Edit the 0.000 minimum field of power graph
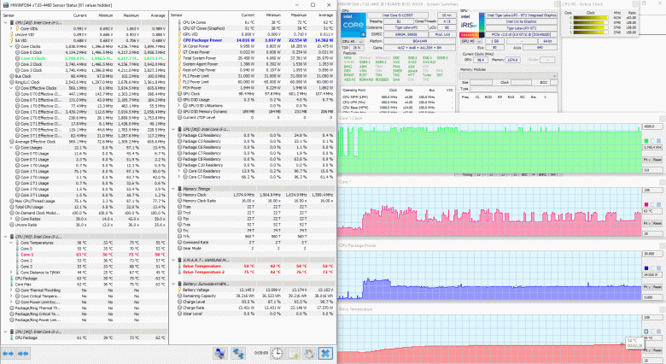This screenshot has height=364, width=666. click(x=652, y=297)
